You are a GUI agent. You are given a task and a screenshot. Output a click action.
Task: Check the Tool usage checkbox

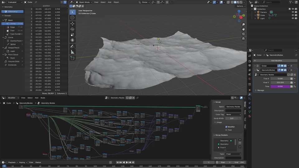(x=226, y=130)
